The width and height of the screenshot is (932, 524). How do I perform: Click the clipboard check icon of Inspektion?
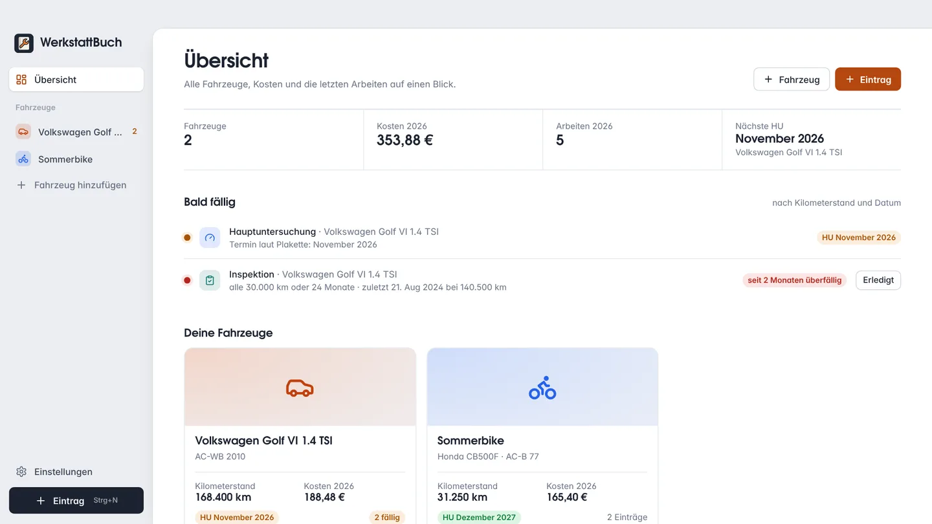click(210, 280)
